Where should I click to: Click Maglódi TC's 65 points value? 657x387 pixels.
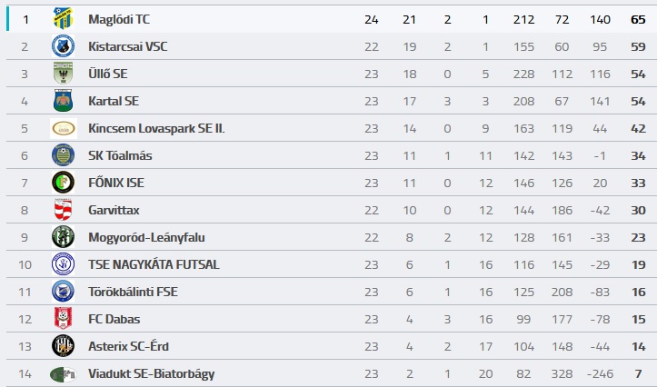pos(638,19)
